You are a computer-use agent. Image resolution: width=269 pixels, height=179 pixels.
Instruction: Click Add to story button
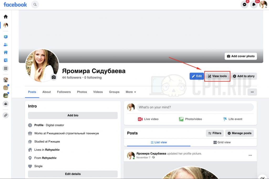point(244,76)
